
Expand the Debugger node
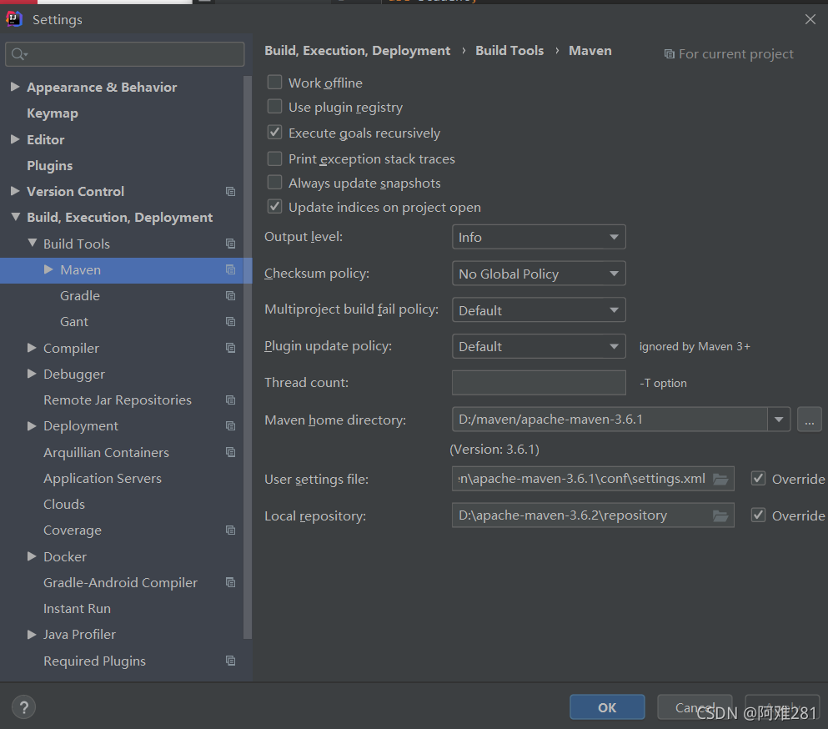(x=32, y=374)
